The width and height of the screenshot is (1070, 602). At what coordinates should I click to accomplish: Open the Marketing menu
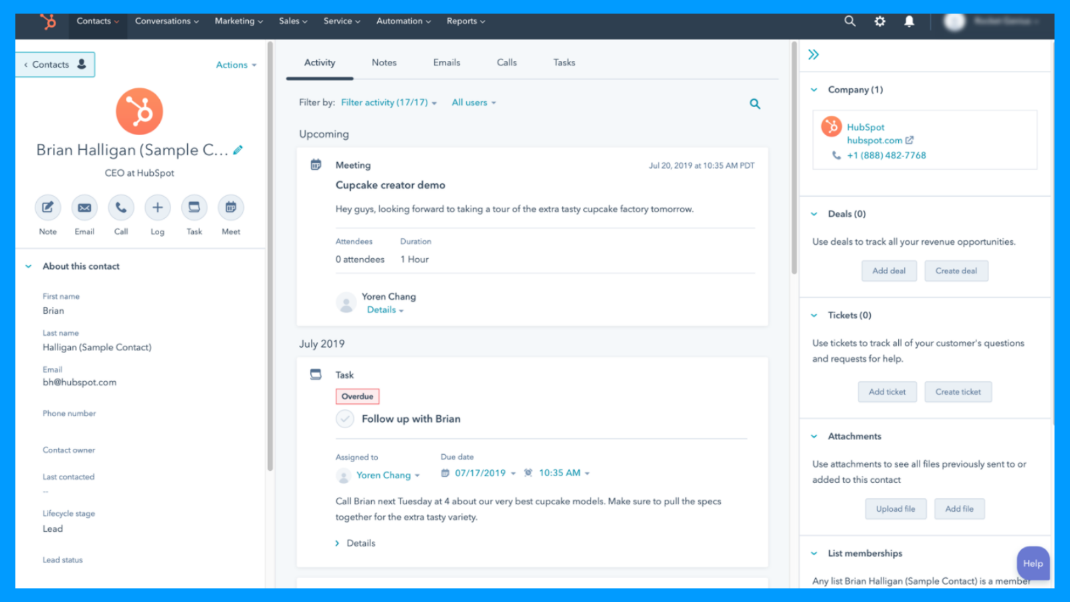[239, 21]
